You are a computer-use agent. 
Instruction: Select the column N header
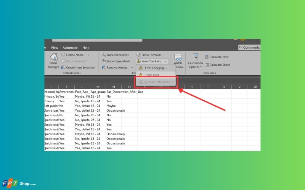(114, 87)
